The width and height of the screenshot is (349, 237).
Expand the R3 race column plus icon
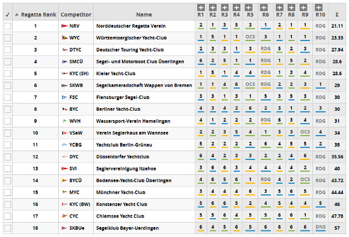pyautogui.click(x=224, y=8)
